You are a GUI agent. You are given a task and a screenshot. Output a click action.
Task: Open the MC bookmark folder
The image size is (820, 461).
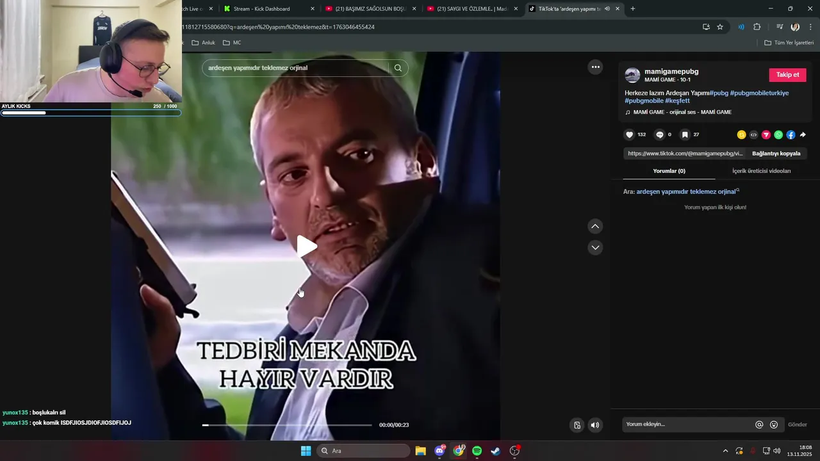point(232,43)
